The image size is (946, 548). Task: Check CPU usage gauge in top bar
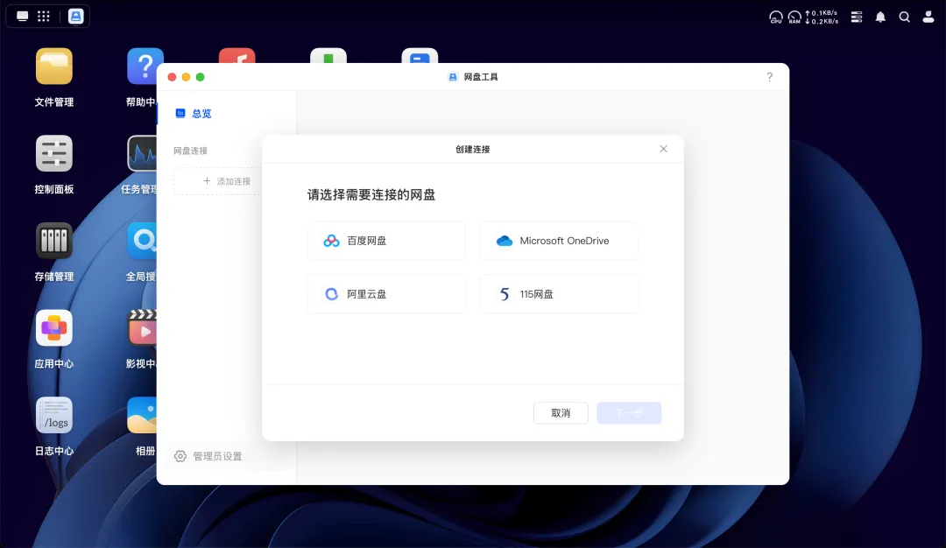coord(776,17)
